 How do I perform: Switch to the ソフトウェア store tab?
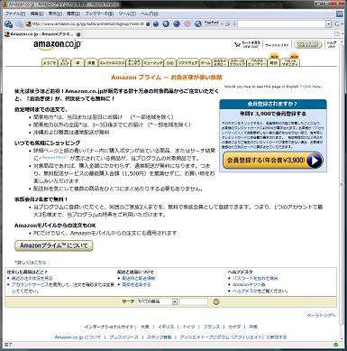[187, 62]
